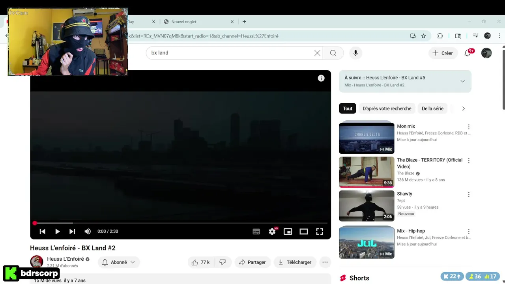Screen dimensions: 505x284
Task: Show more filter chips with arrow
Action: click(x=463, y=108)
